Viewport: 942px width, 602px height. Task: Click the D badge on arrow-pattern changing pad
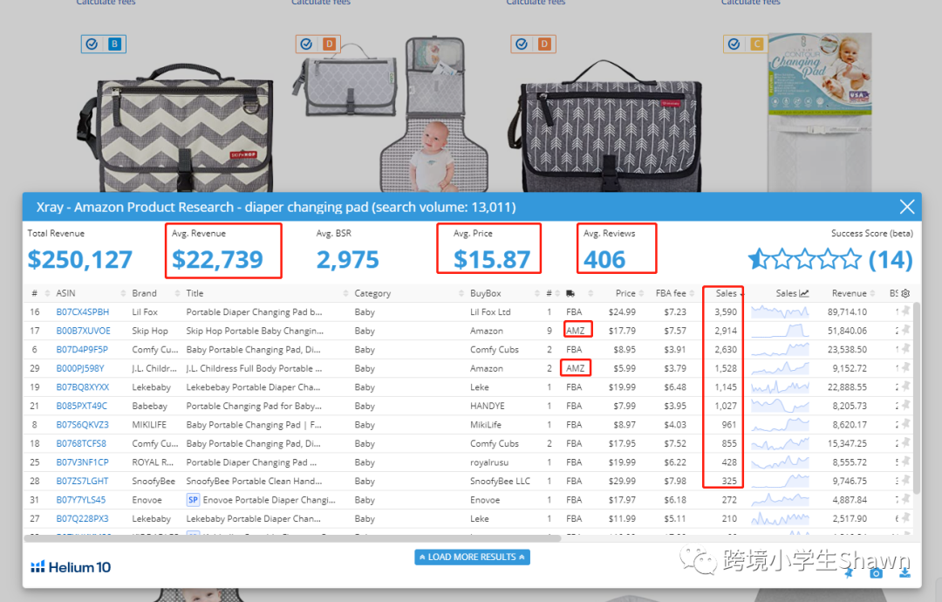point(544,44)
